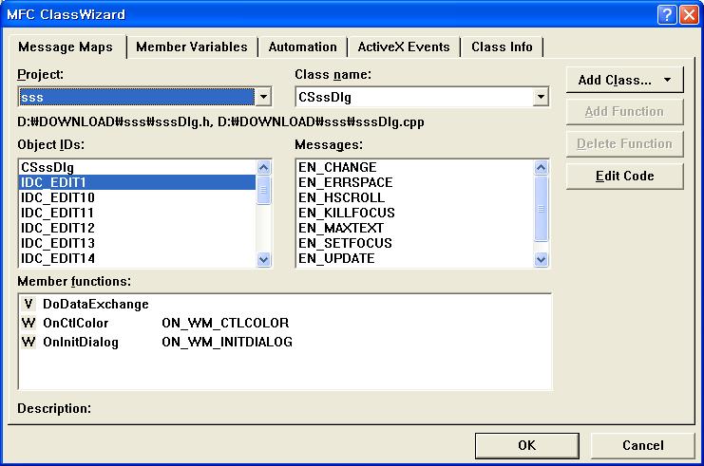The image size is (704, 466).
Task: Click the ON_WM_INITDIALOG entry
Action: [227, 342]
